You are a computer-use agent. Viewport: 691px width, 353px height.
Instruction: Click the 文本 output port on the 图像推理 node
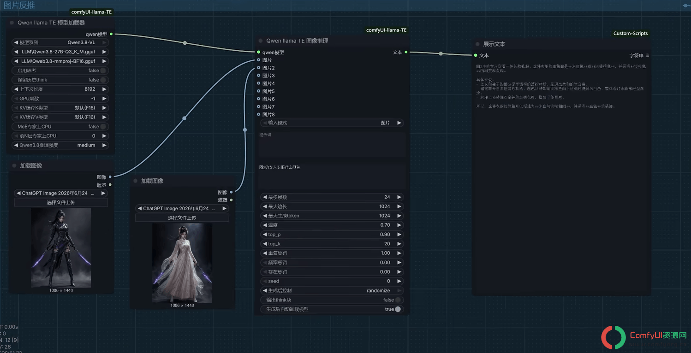[x=406, y=52]
